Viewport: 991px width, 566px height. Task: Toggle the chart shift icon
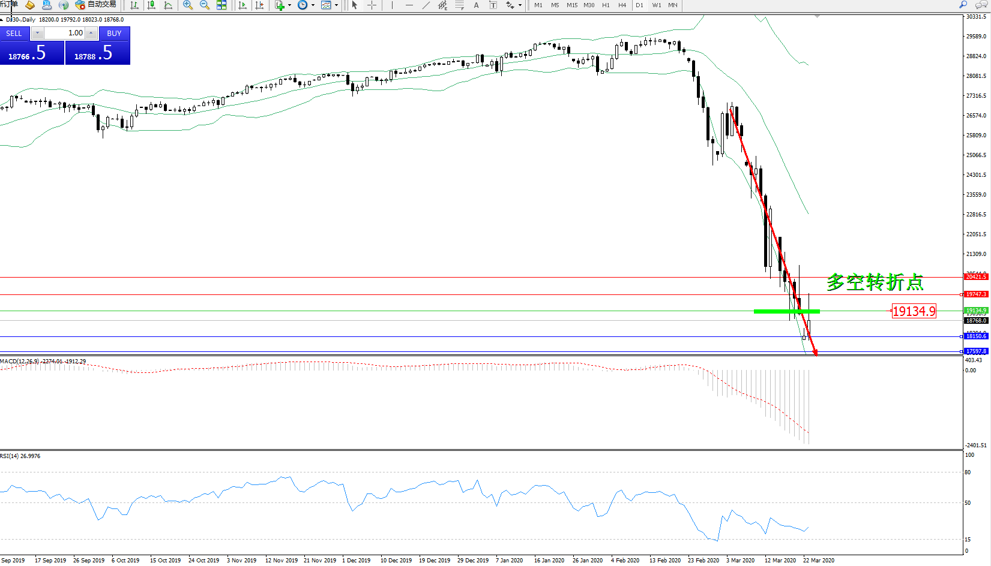[x=259, y=5]
